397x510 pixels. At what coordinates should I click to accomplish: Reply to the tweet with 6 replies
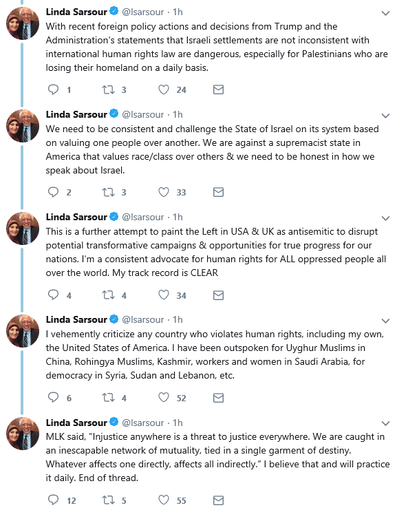pyautogui.click(x=53, y=397)
